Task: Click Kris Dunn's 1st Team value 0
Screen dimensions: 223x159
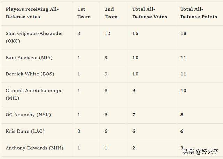Action: click(79, 131)
